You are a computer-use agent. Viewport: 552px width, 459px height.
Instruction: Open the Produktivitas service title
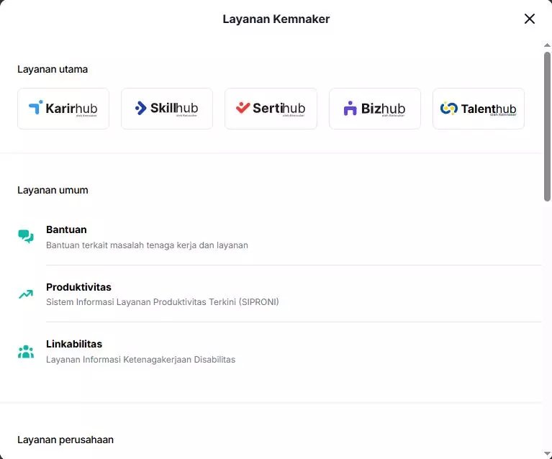coord(78,287)
